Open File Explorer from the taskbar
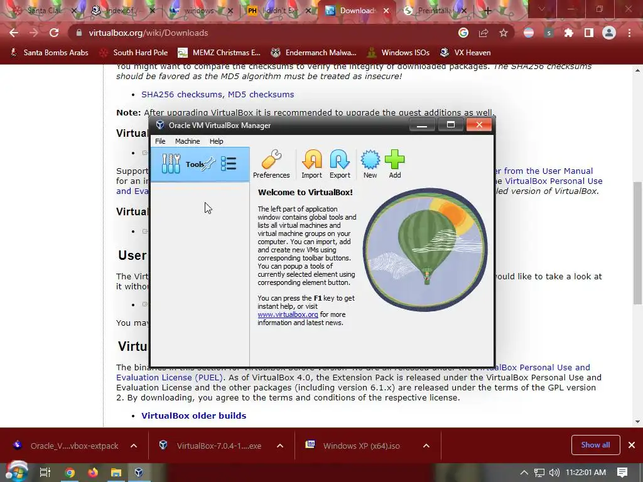 click(116, 473)
